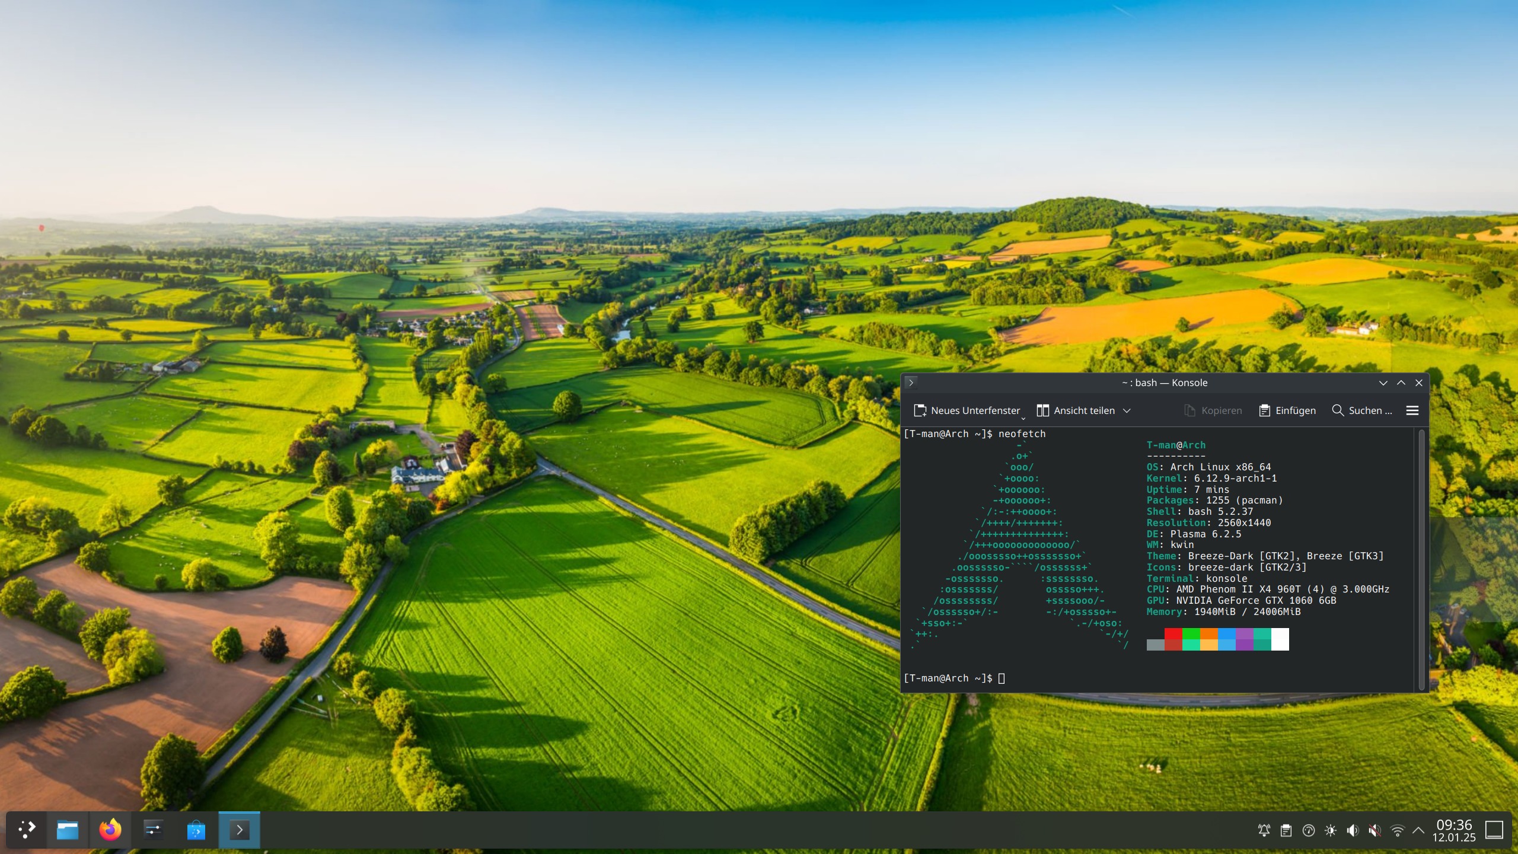
Task: Click the Einfügen paste button
Action: [x=1287, y=410]
